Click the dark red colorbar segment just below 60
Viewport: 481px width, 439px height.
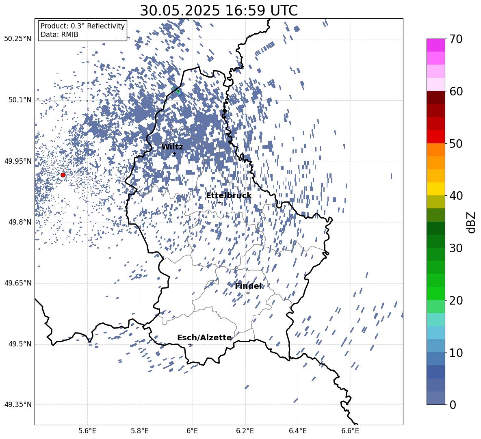436,97
